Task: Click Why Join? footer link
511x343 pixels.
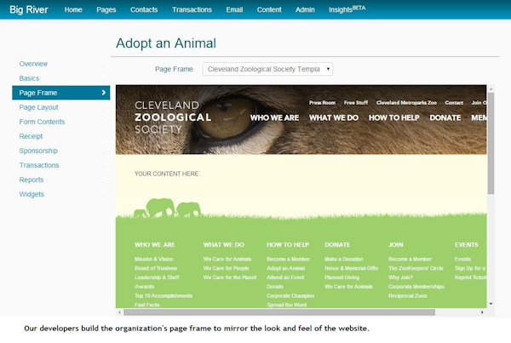Action: click(400, 277)
